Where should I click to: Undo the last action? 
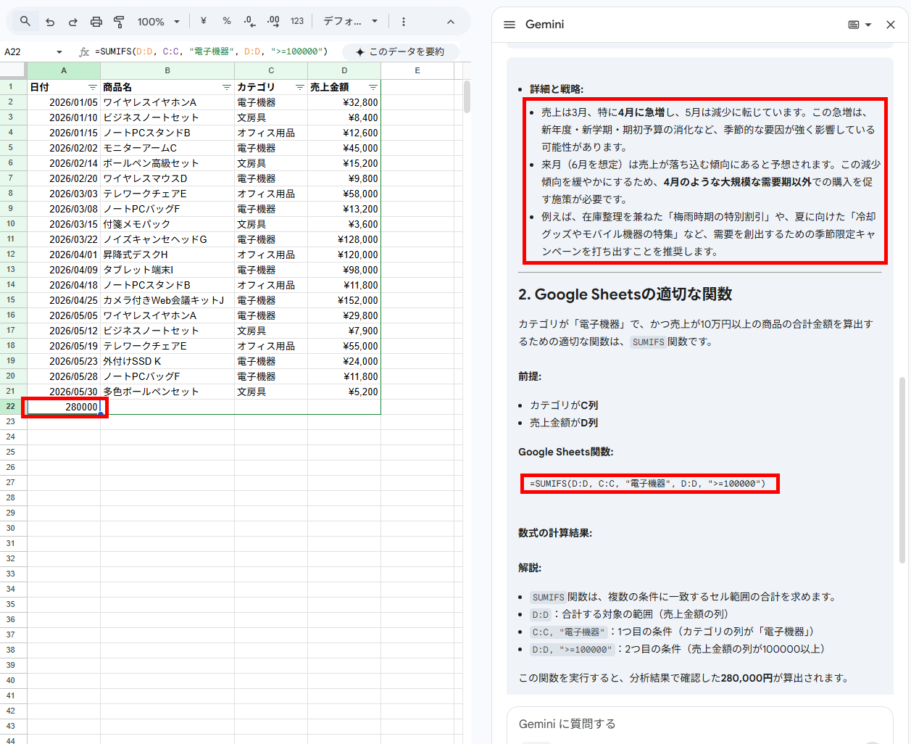tap(50, 22)
